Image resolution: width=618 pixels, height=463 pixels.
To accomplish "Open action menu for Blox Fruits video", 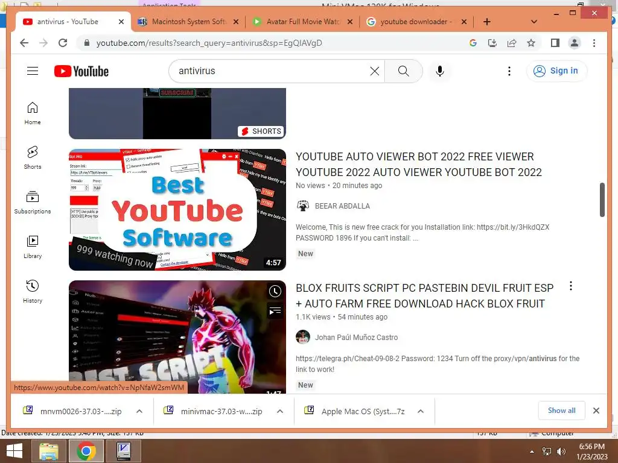I will tap(571, 286).
